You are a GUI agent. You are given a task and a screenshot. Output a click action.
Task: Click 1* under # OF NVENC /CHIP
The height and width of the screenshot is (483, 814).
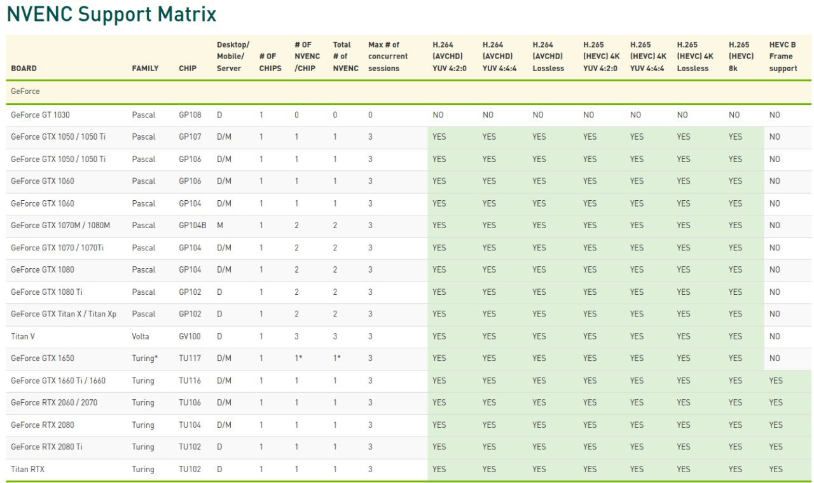pyautogui.click(x=298, y=358)
